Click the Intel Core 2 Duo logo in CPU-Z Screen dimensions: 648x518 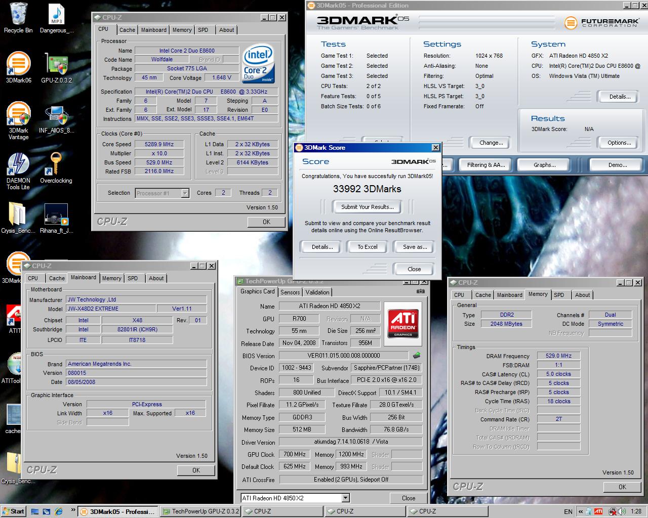[258, 64]
